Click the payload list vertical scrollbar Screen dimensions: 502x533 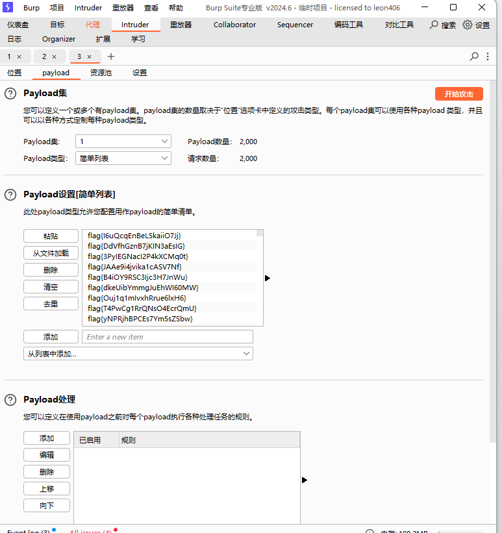[x=260, y=278]
